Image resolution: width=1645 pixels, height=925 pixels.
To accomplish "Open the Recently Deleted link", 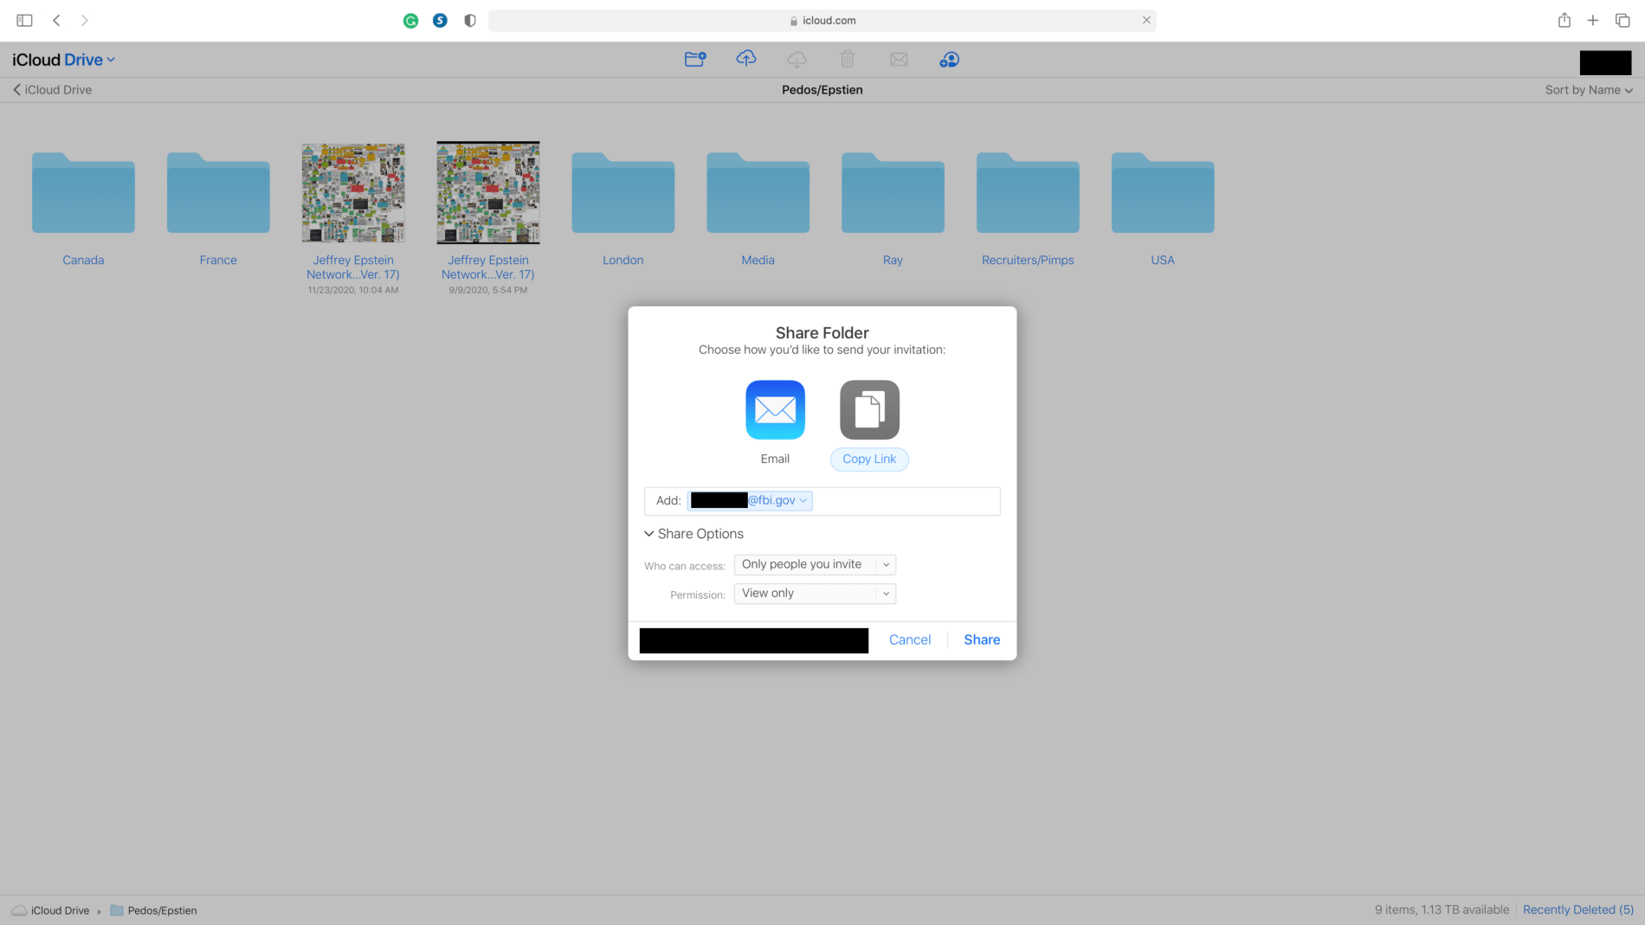I will (1577, 909).
